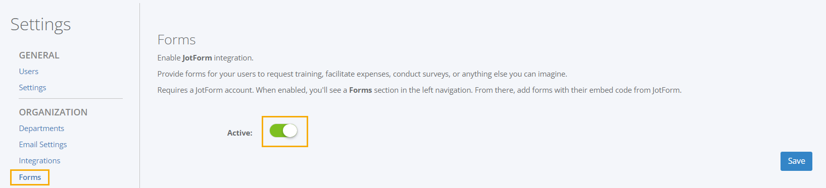826x188 pixels.
Task: Open Departments in the Organization section
Action: click(41, 129)
